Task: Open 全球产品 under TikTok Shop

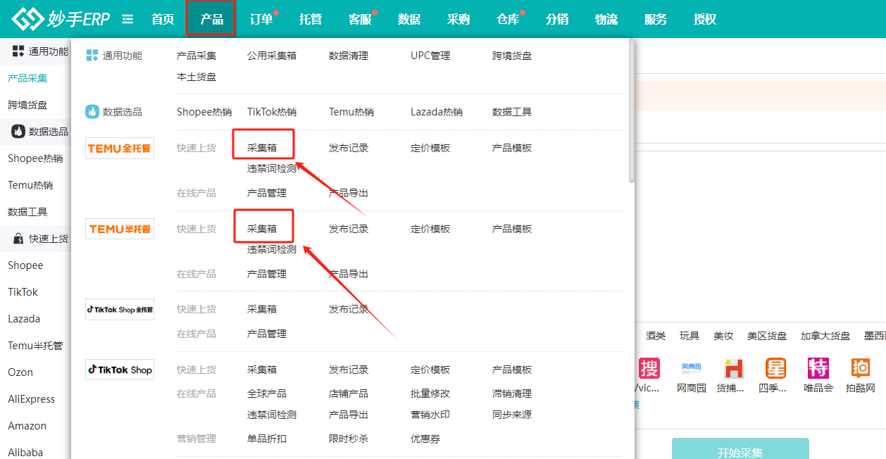Action: click(x=267, y=394)
